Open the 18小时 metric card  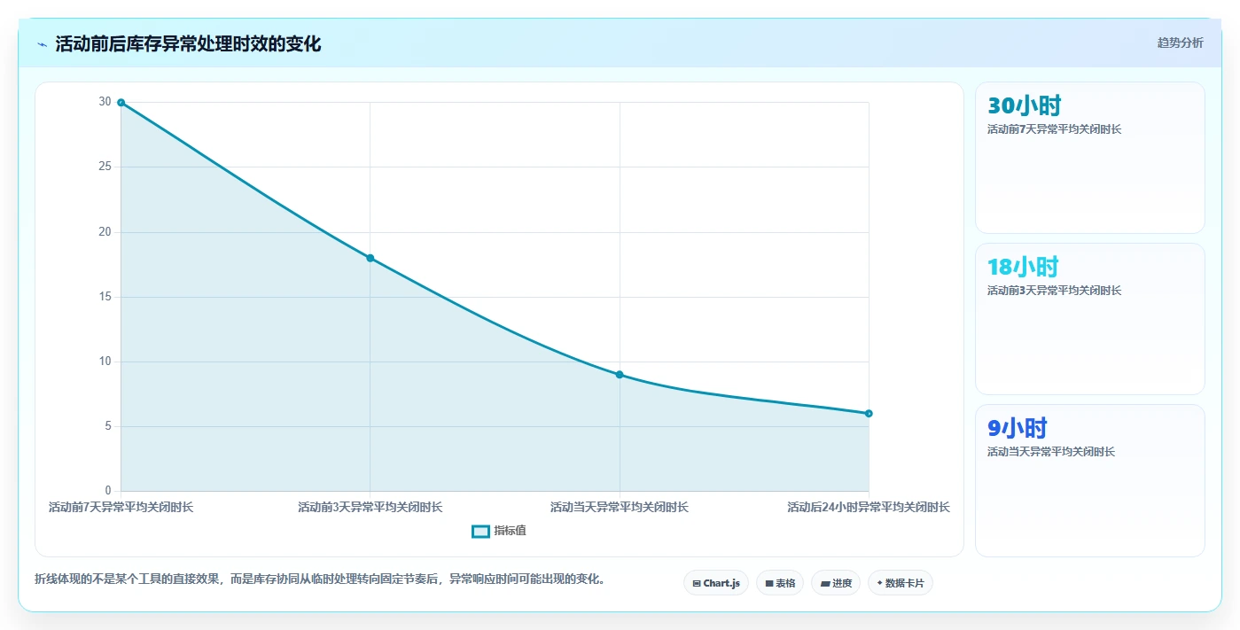tap(1090, 319)
